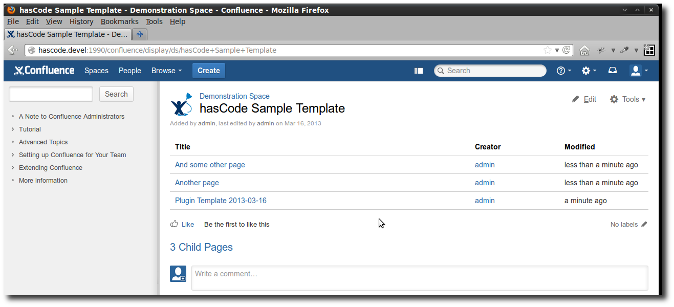Open the Plugin Template 2013-03-16 page

221,200
